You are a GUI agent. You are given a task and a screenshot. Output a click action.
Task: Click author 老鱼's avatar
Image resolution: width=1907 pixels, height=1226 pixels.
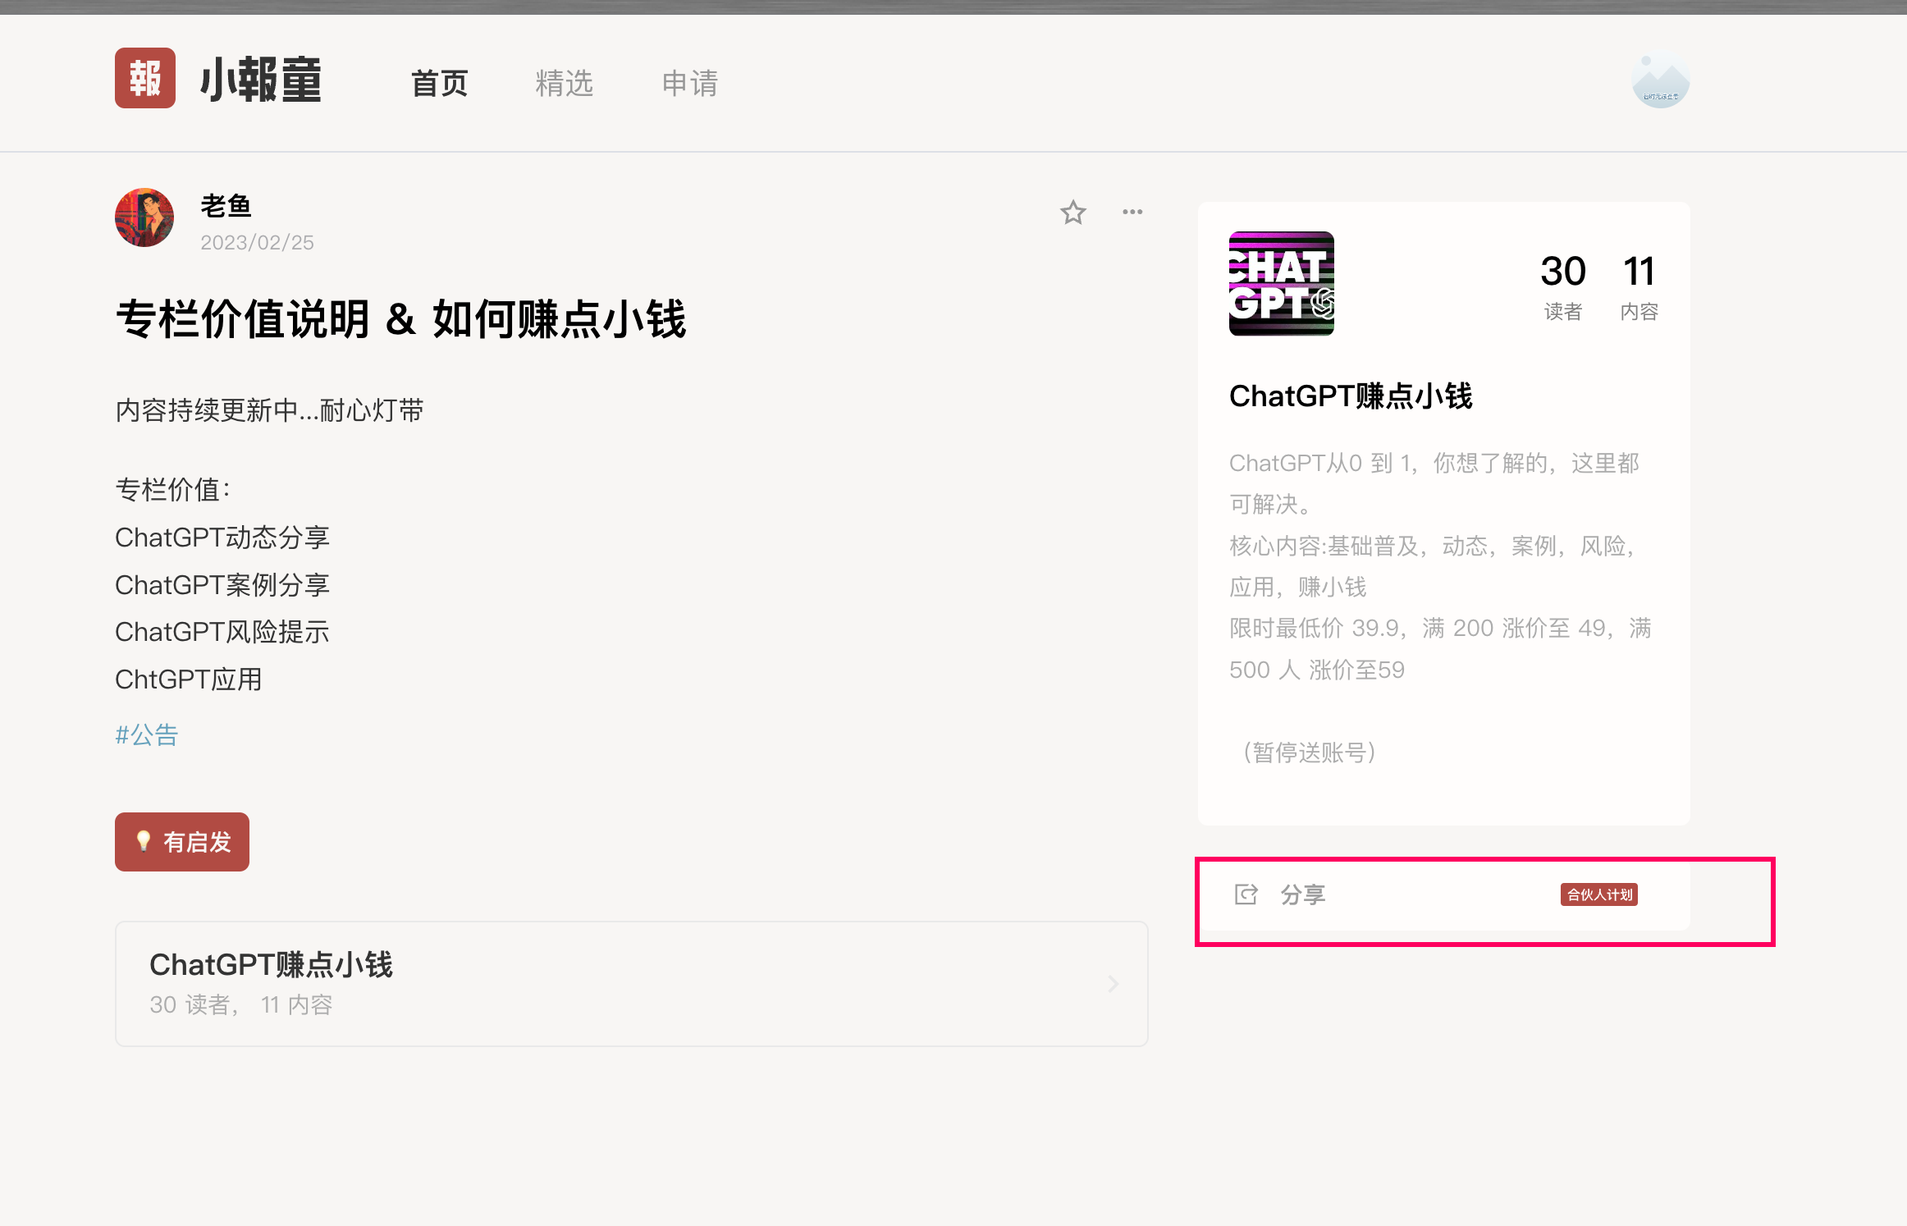click(x=144, y=218)
